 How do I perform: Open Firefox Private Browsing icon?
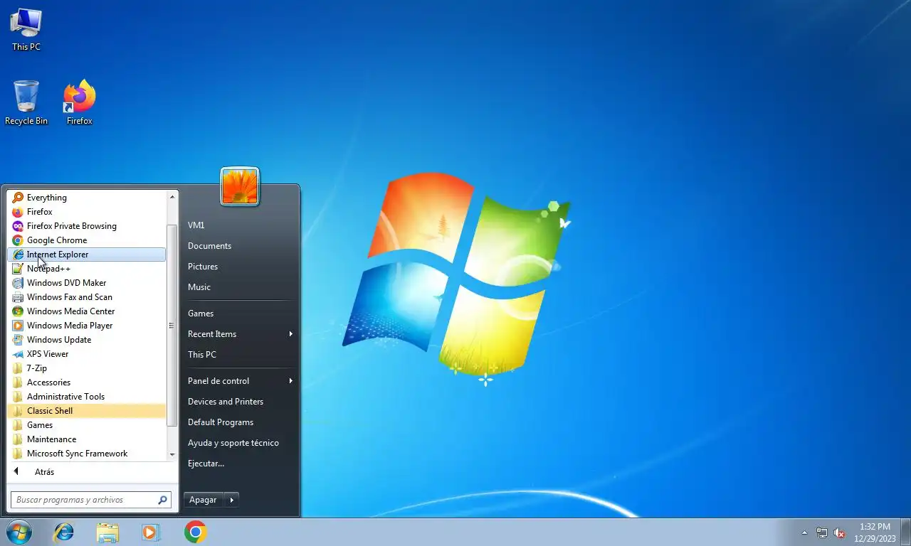(18, 226)
